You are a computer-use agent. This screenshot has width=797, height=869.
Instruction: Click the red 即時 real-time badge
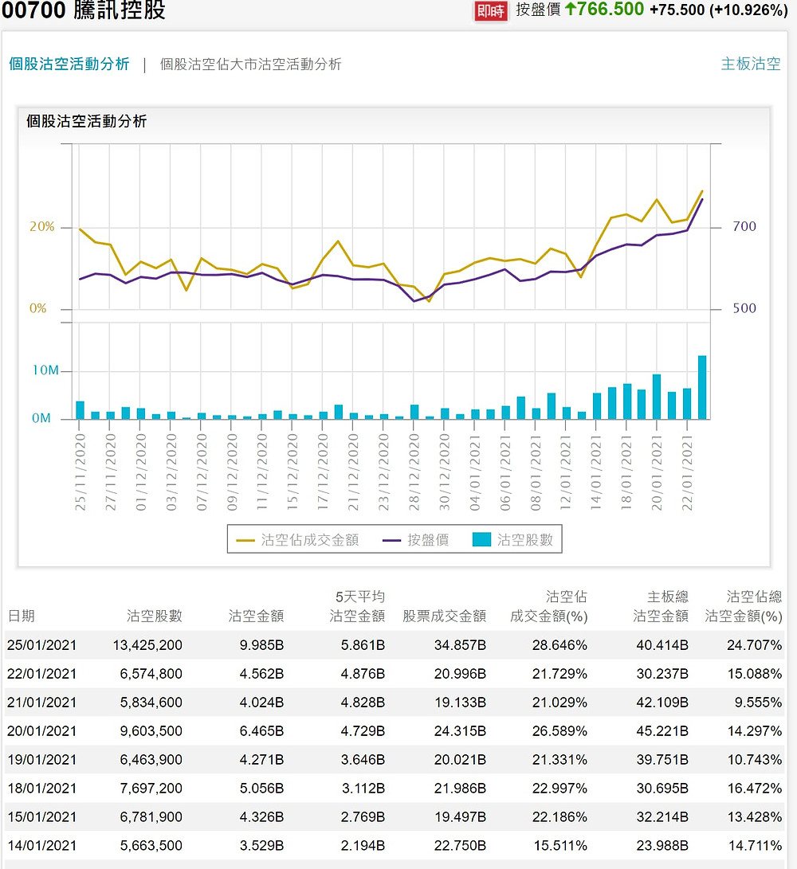point(491,10)
